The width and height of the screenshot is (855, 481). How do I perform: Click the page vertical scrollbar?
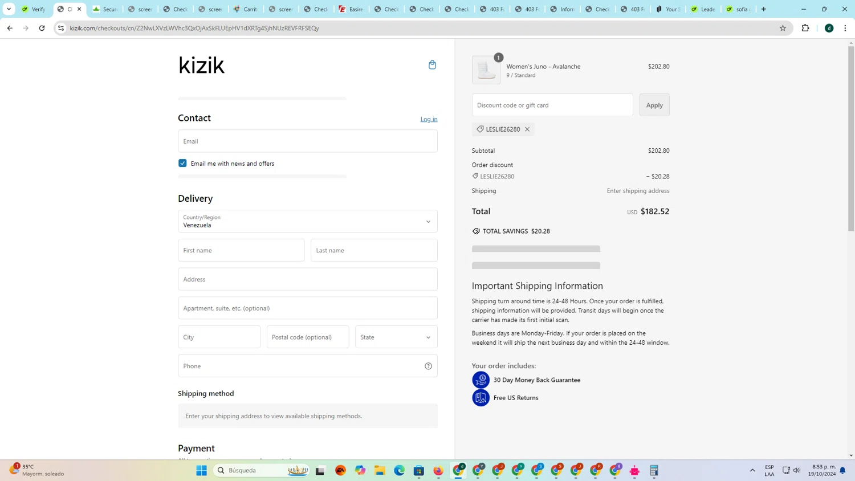[x=851, y=138]
